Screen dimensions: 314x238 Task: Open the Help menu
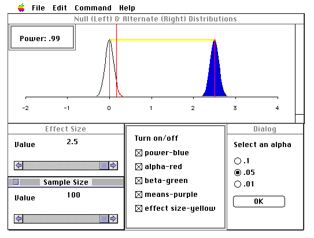click(x=127, y=8)
